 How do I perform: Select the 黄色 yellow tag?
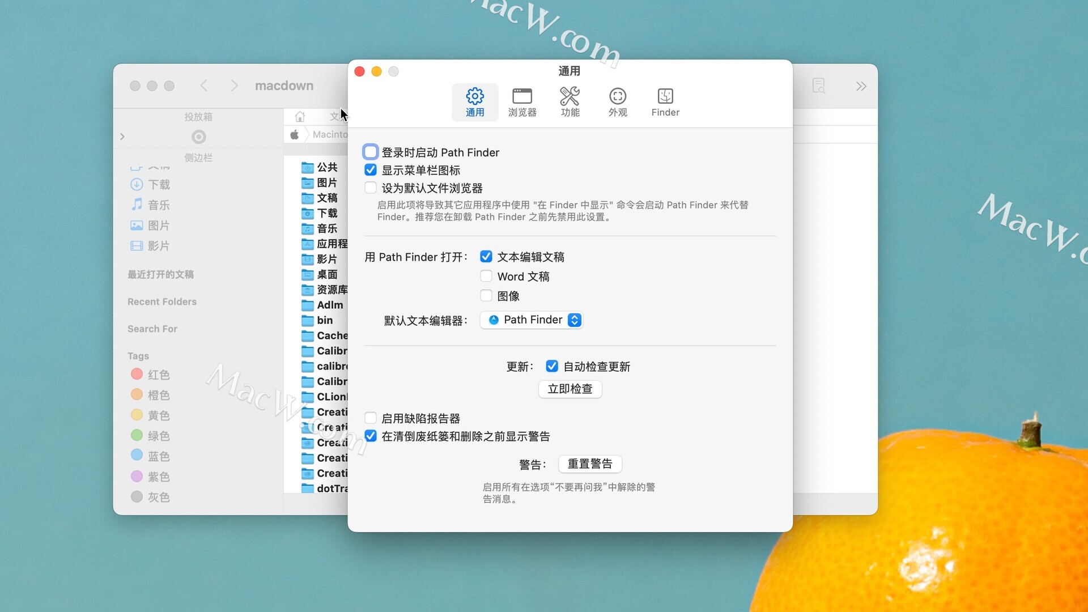(150, 415)
